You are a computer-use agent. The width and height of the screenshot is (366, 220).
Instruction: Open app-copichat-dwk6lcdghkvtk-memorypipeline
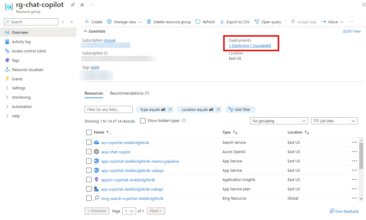140,161
